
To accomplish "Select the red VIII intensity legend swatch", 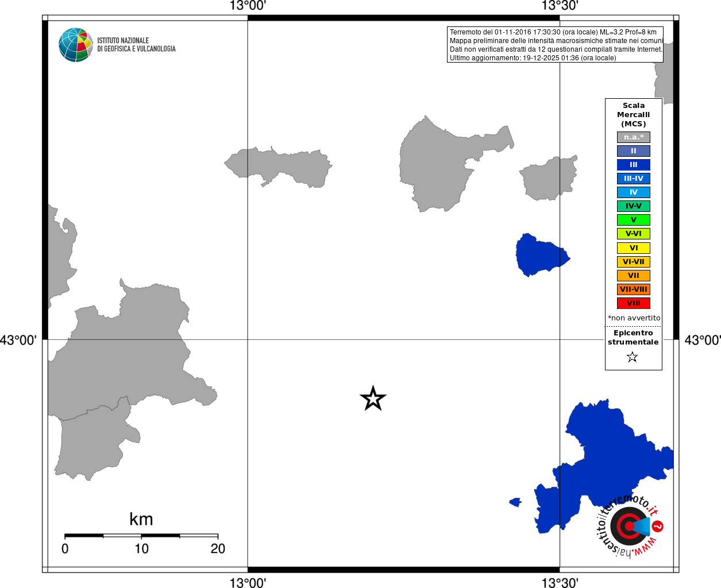I will 634,303.
